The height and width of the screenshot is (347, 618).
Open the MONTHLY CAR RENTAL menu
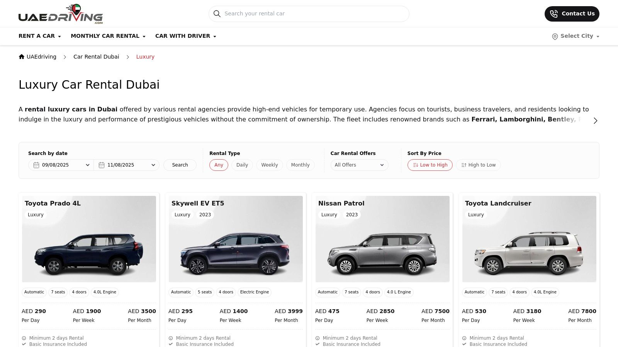[x=105, y=36]
